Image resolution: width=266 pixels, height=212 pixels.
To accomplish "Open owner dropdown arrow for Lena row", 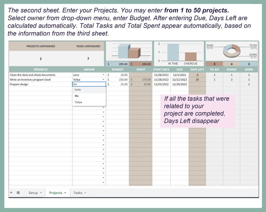I will [x=103, y=75].
